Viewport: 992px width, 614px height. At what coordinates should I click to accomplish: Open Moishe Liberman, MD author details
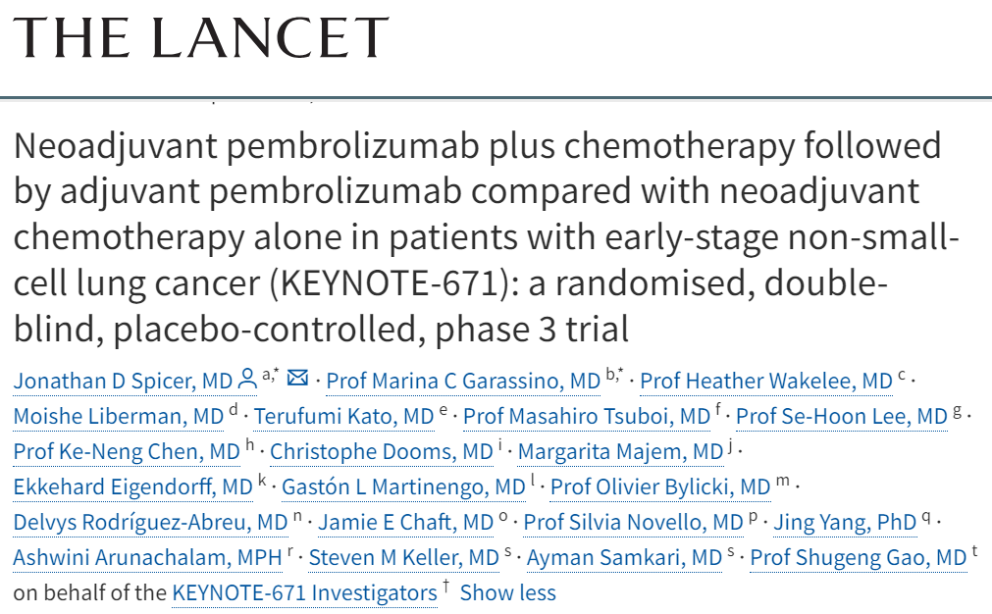[119, 416]
